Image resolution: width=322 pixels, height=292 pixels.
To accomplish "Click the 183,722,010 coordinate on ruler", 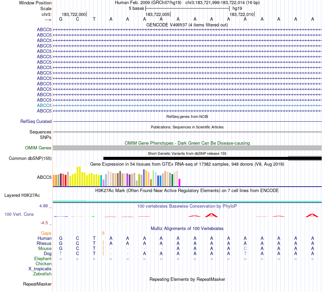I will point(241,14).
